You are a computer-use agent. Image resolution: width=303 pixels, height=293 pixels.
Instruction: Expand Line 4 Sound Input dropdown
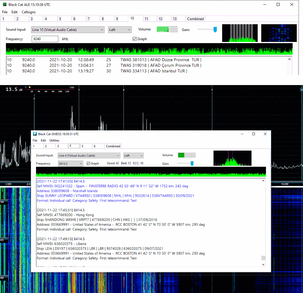[89, 156]
